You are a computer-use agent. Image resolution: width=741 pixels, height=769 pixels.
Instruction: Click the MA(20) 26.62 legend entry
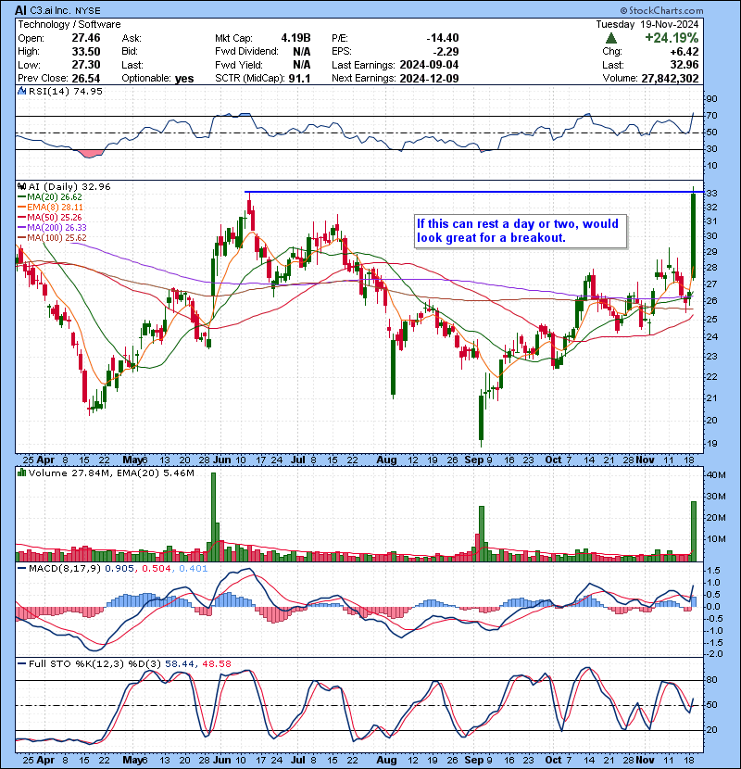click(x=50, y=196)
